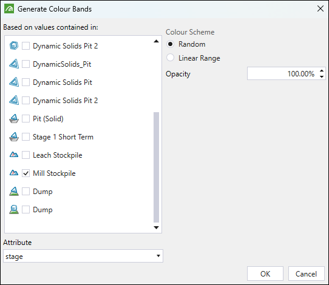Image resolution: width=329 pixels, height=285 pixels.
Task: Click the list's scroll up arrow
Action: pyautogui.click(x=156, y=41)
